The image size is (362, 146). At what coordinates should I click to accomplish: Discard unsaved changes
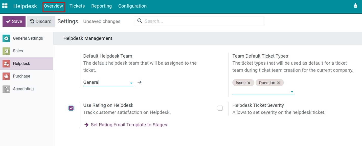(x=41, y=21)
